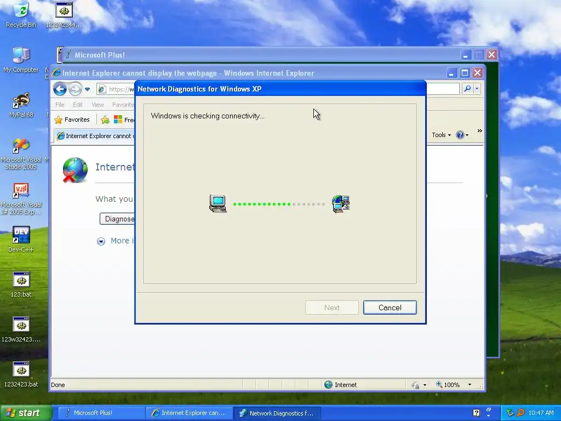Switch to Internet Explorer taskbar button
This screenshot has width=561, height=421.
189,413
